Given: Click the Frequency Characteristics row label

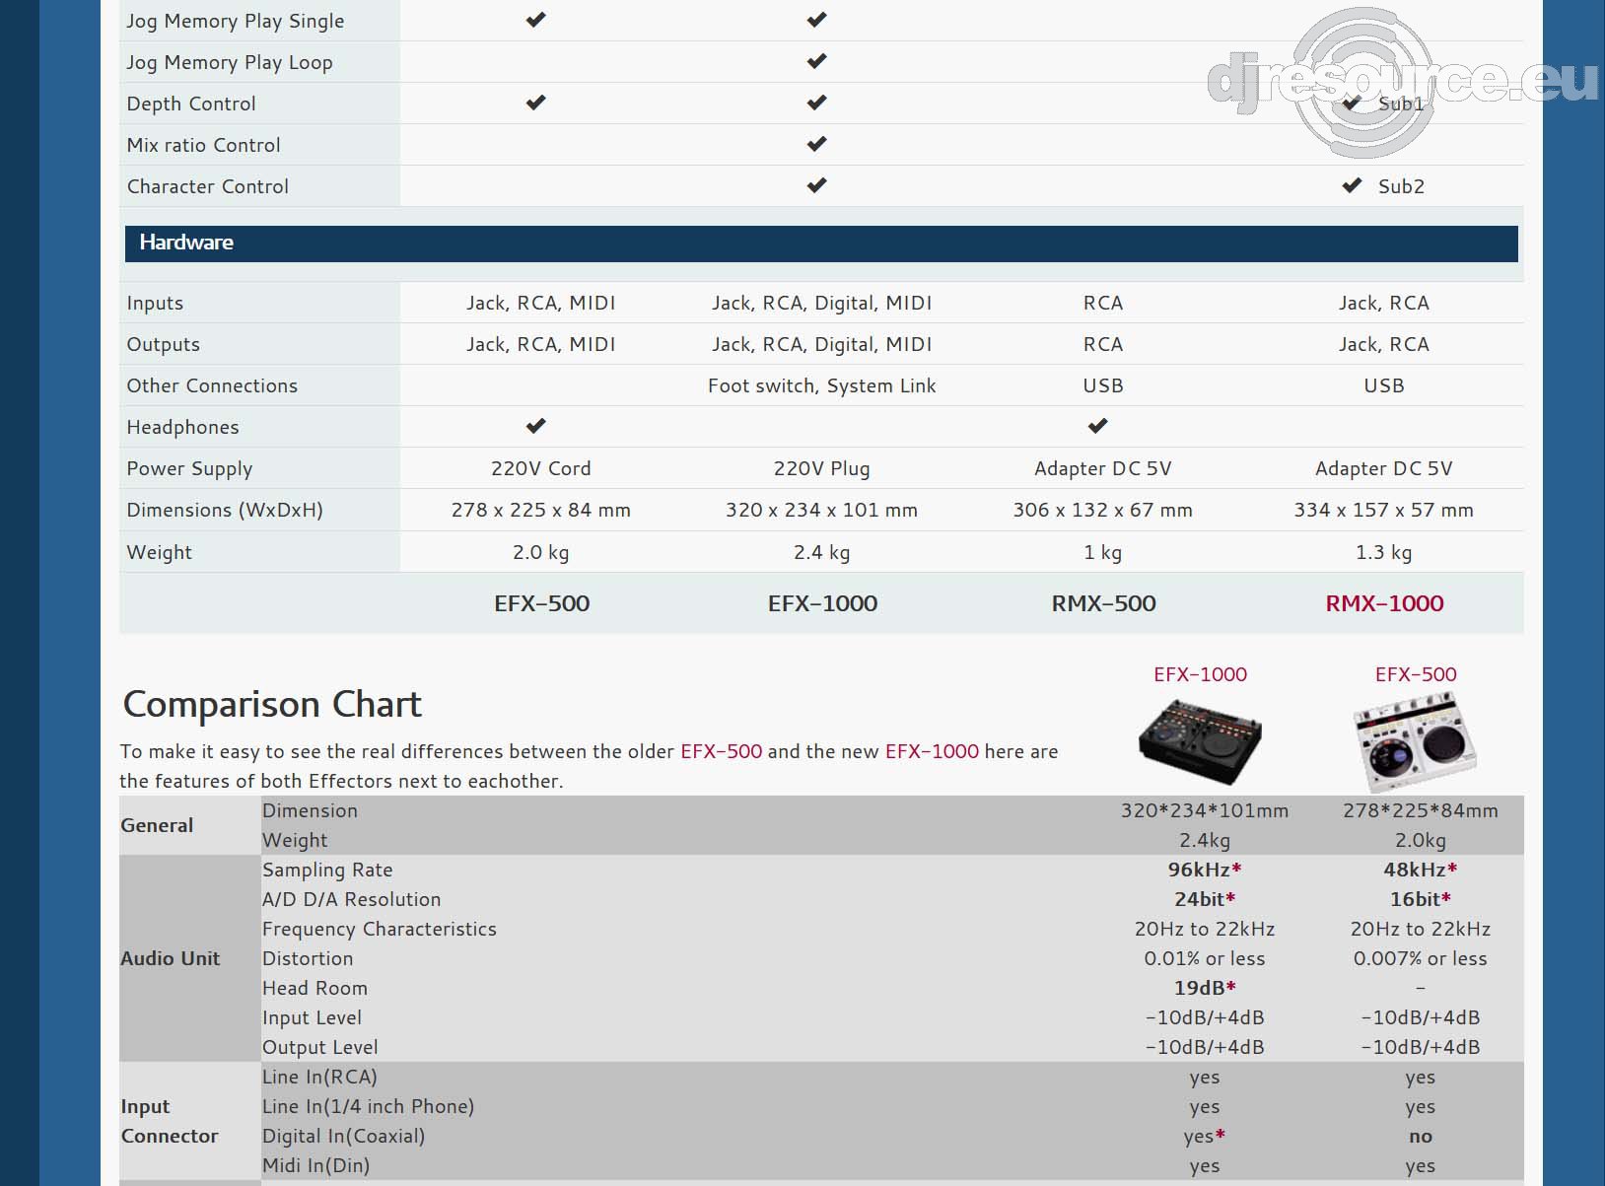Looking at the screenshot, I should pos(380,929).
